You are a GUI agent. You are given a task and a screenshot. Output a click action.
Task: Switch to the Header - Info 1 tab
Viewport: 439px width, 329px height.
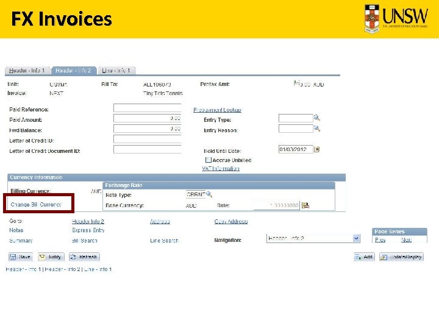pyautogui.click(x=27, y=71)
